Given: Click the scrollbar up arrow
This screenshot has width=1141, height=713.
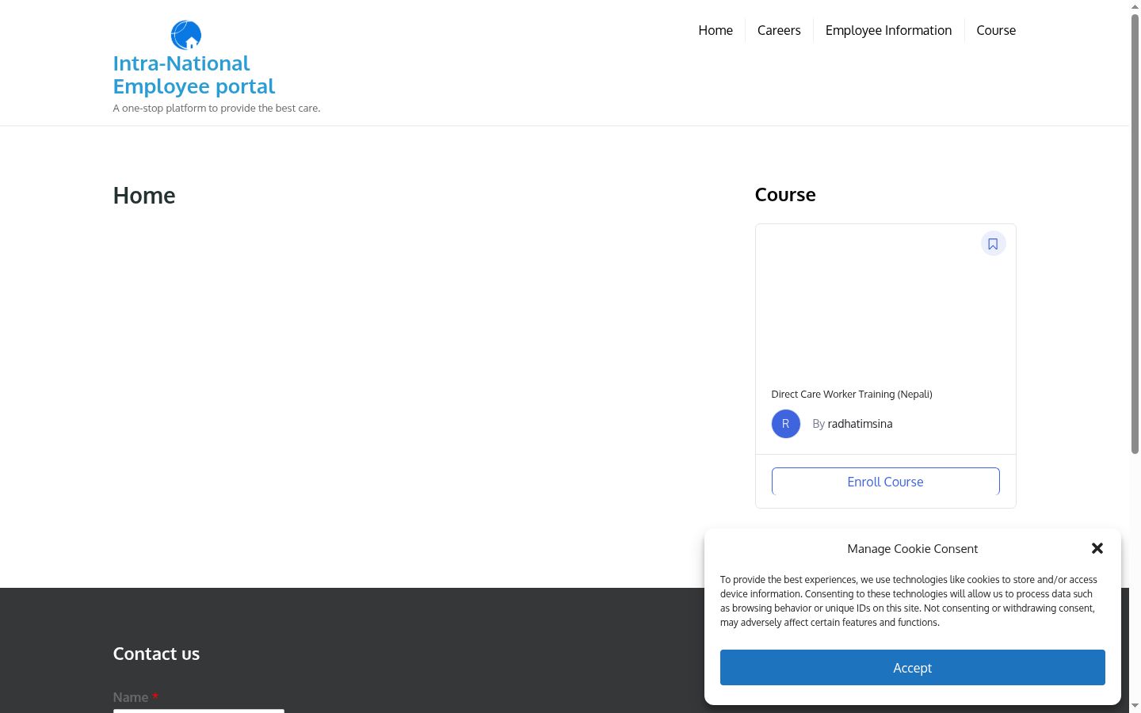Looking at the screenshot, I should coord(1135,6).
